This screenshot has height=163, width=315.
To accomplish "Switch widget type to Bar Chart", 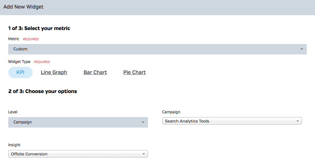I will point(95,72).
